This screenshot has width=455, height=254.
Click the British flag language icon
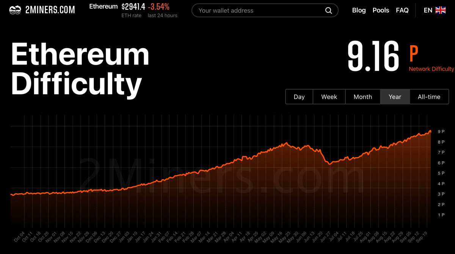tap(441, 10)
